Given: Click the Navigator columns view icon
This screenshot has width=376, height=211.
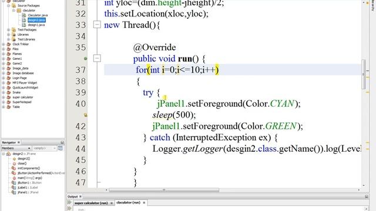Looking at the screenshot, I should click(x=60, y=148).
